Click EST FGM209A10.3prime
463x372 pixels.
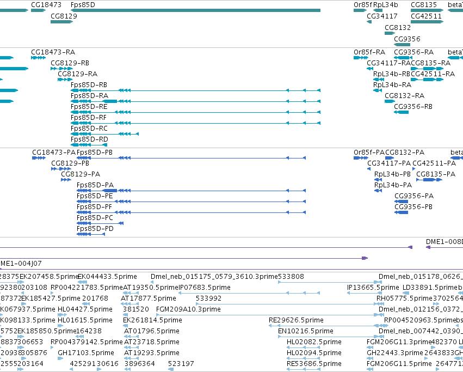point(188,309)
